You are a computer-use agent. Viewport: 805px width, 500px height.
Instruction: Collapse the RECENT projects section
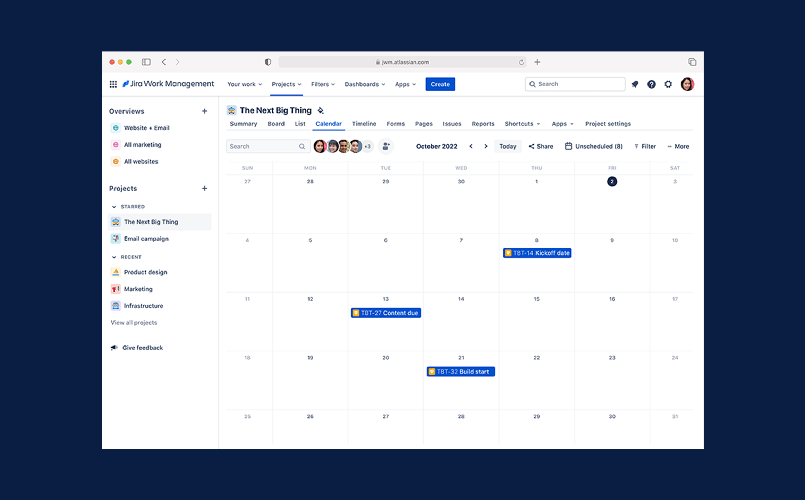point(114,257)
